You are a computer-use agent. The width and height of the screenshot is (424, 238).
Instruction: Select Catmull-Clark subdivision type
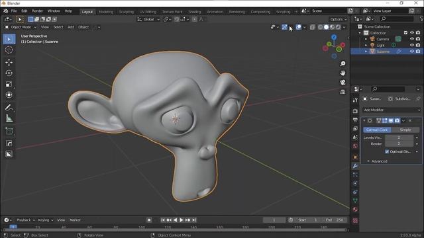tap(377, 130)
